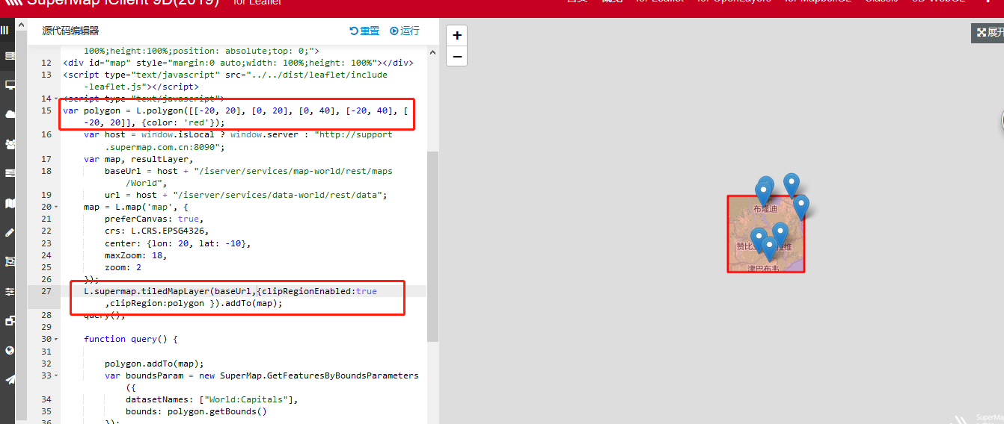The height and width of the screenshot is (424, 1004).
Task: Toggle the sidebar hamburger menu icon
Action: (x=4, y=31)
